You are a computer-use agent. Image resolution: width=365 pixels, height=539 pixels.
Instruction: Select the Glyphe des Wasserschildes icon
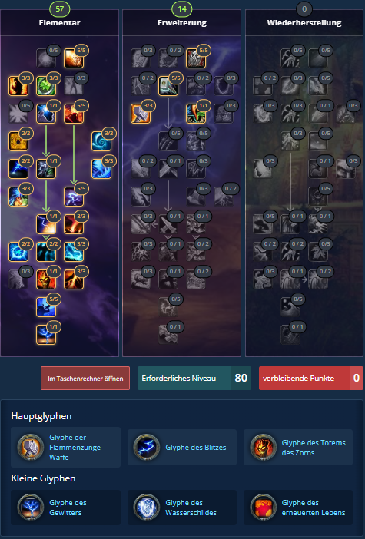(147, 508)
